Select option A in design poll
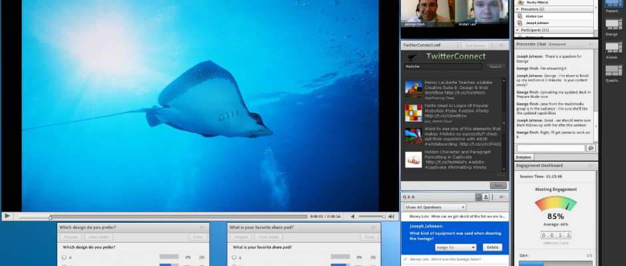 pyautogui.click(x=64, y=257)
